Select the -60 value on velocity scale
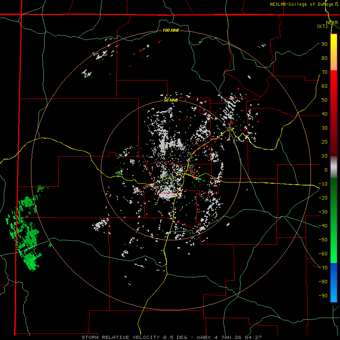The height and width of the screenshot is (340, 340). coord(323,254)
